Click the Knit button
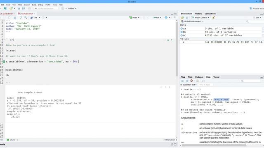Image resolution: width=264 pixels, height=148 pixels. point(34,17)
